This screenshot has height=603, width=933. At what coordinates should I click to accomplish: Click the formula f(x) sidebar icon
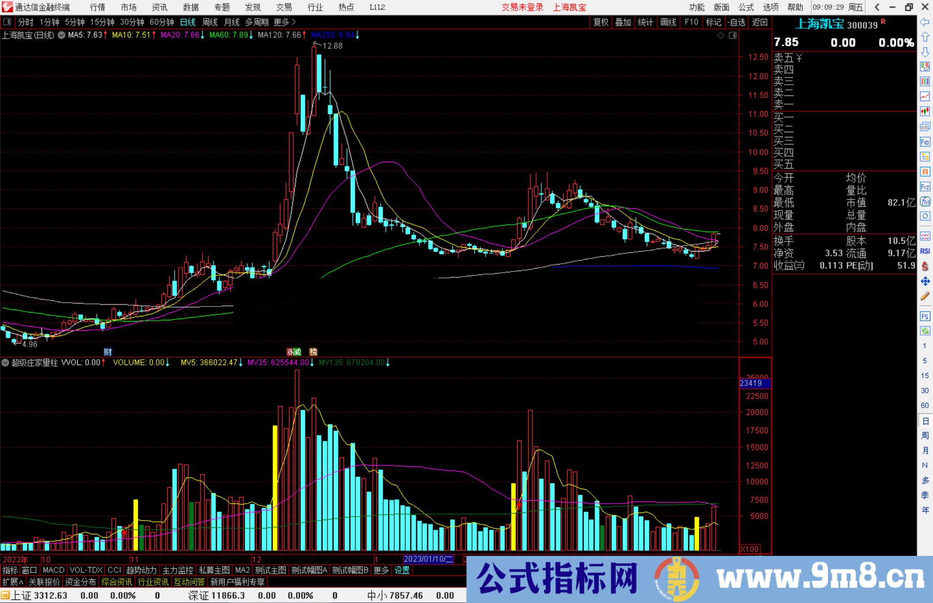(x=925, y=201)
